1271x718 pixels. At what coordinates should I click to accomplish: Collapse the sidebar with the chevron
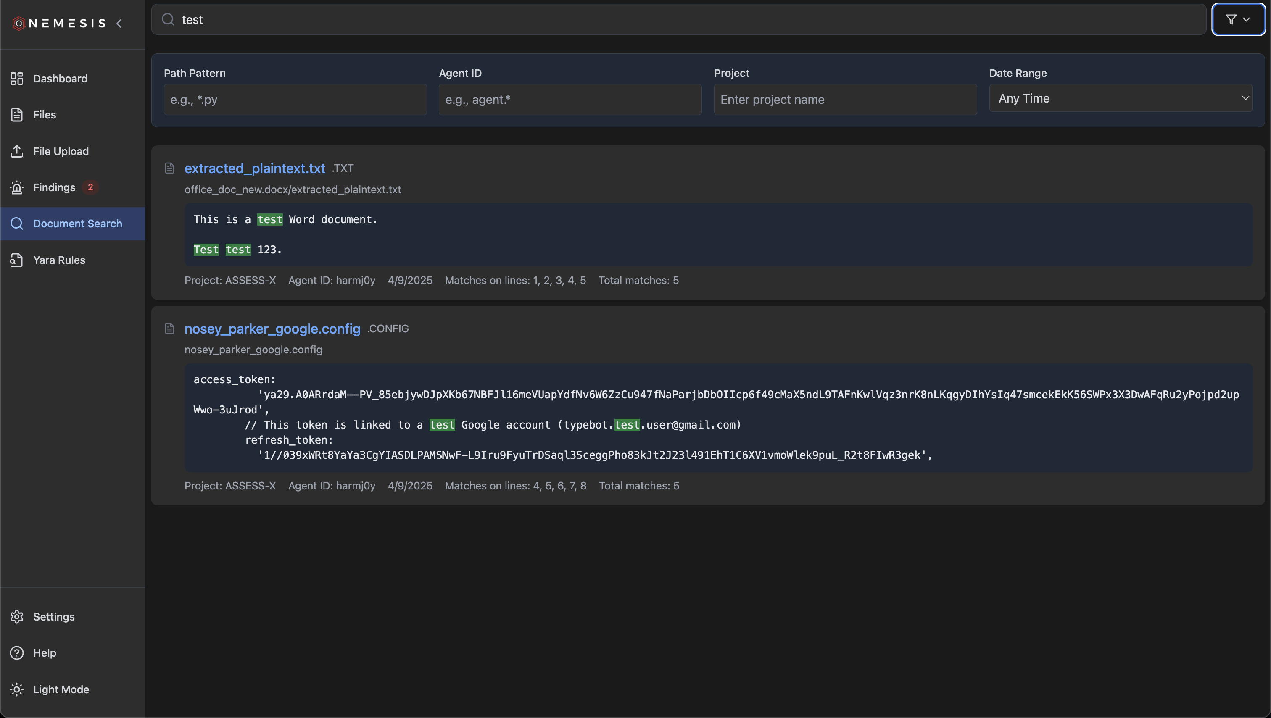click(119, 23)
